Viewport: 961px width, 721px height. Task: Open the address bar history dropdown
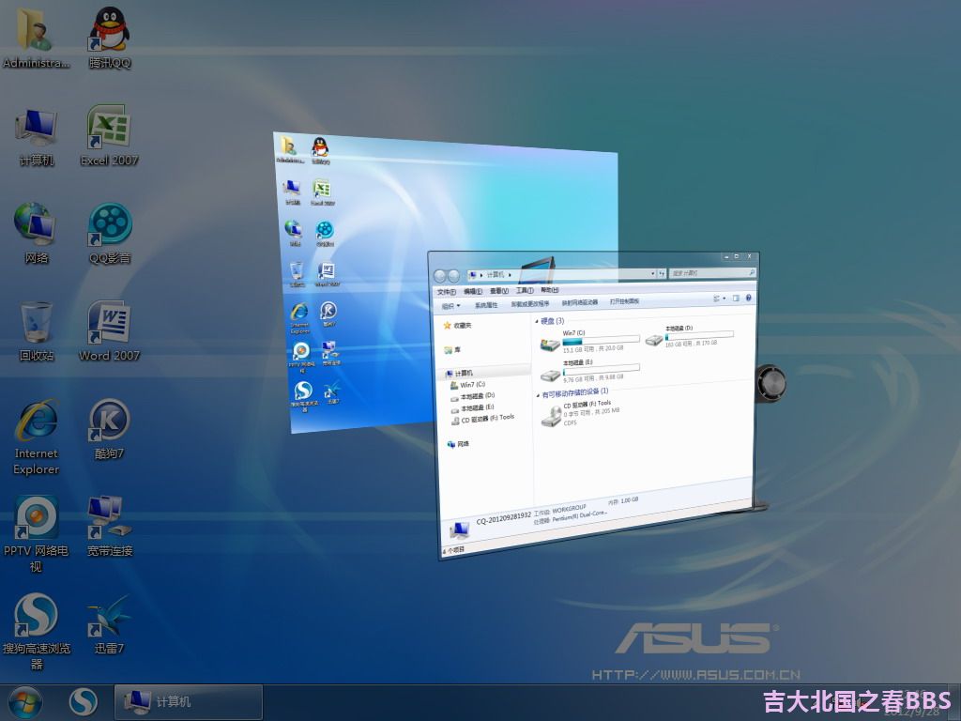coord(653,273)
